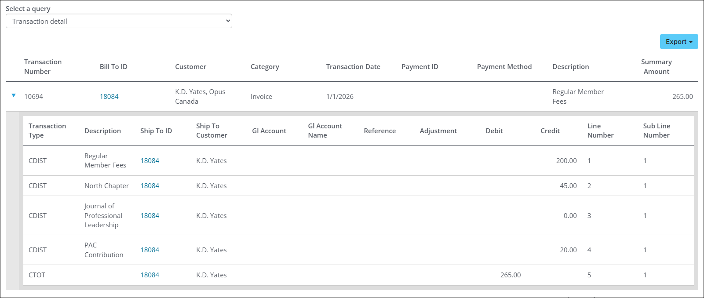Click the Sub Line Number column header
Image resolution: width=704 pixels, height=298 pixels.
coord(657,131)
